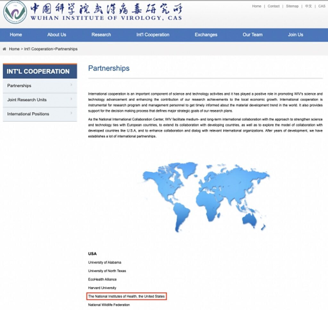This screenshot has width=328, height=310.
Task: Open the Our Team menu
Action: point(253,35)
